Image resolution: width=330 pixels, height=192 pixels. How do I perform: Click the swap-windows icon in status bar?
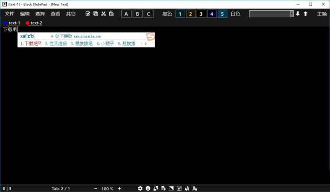coord(156,188)
